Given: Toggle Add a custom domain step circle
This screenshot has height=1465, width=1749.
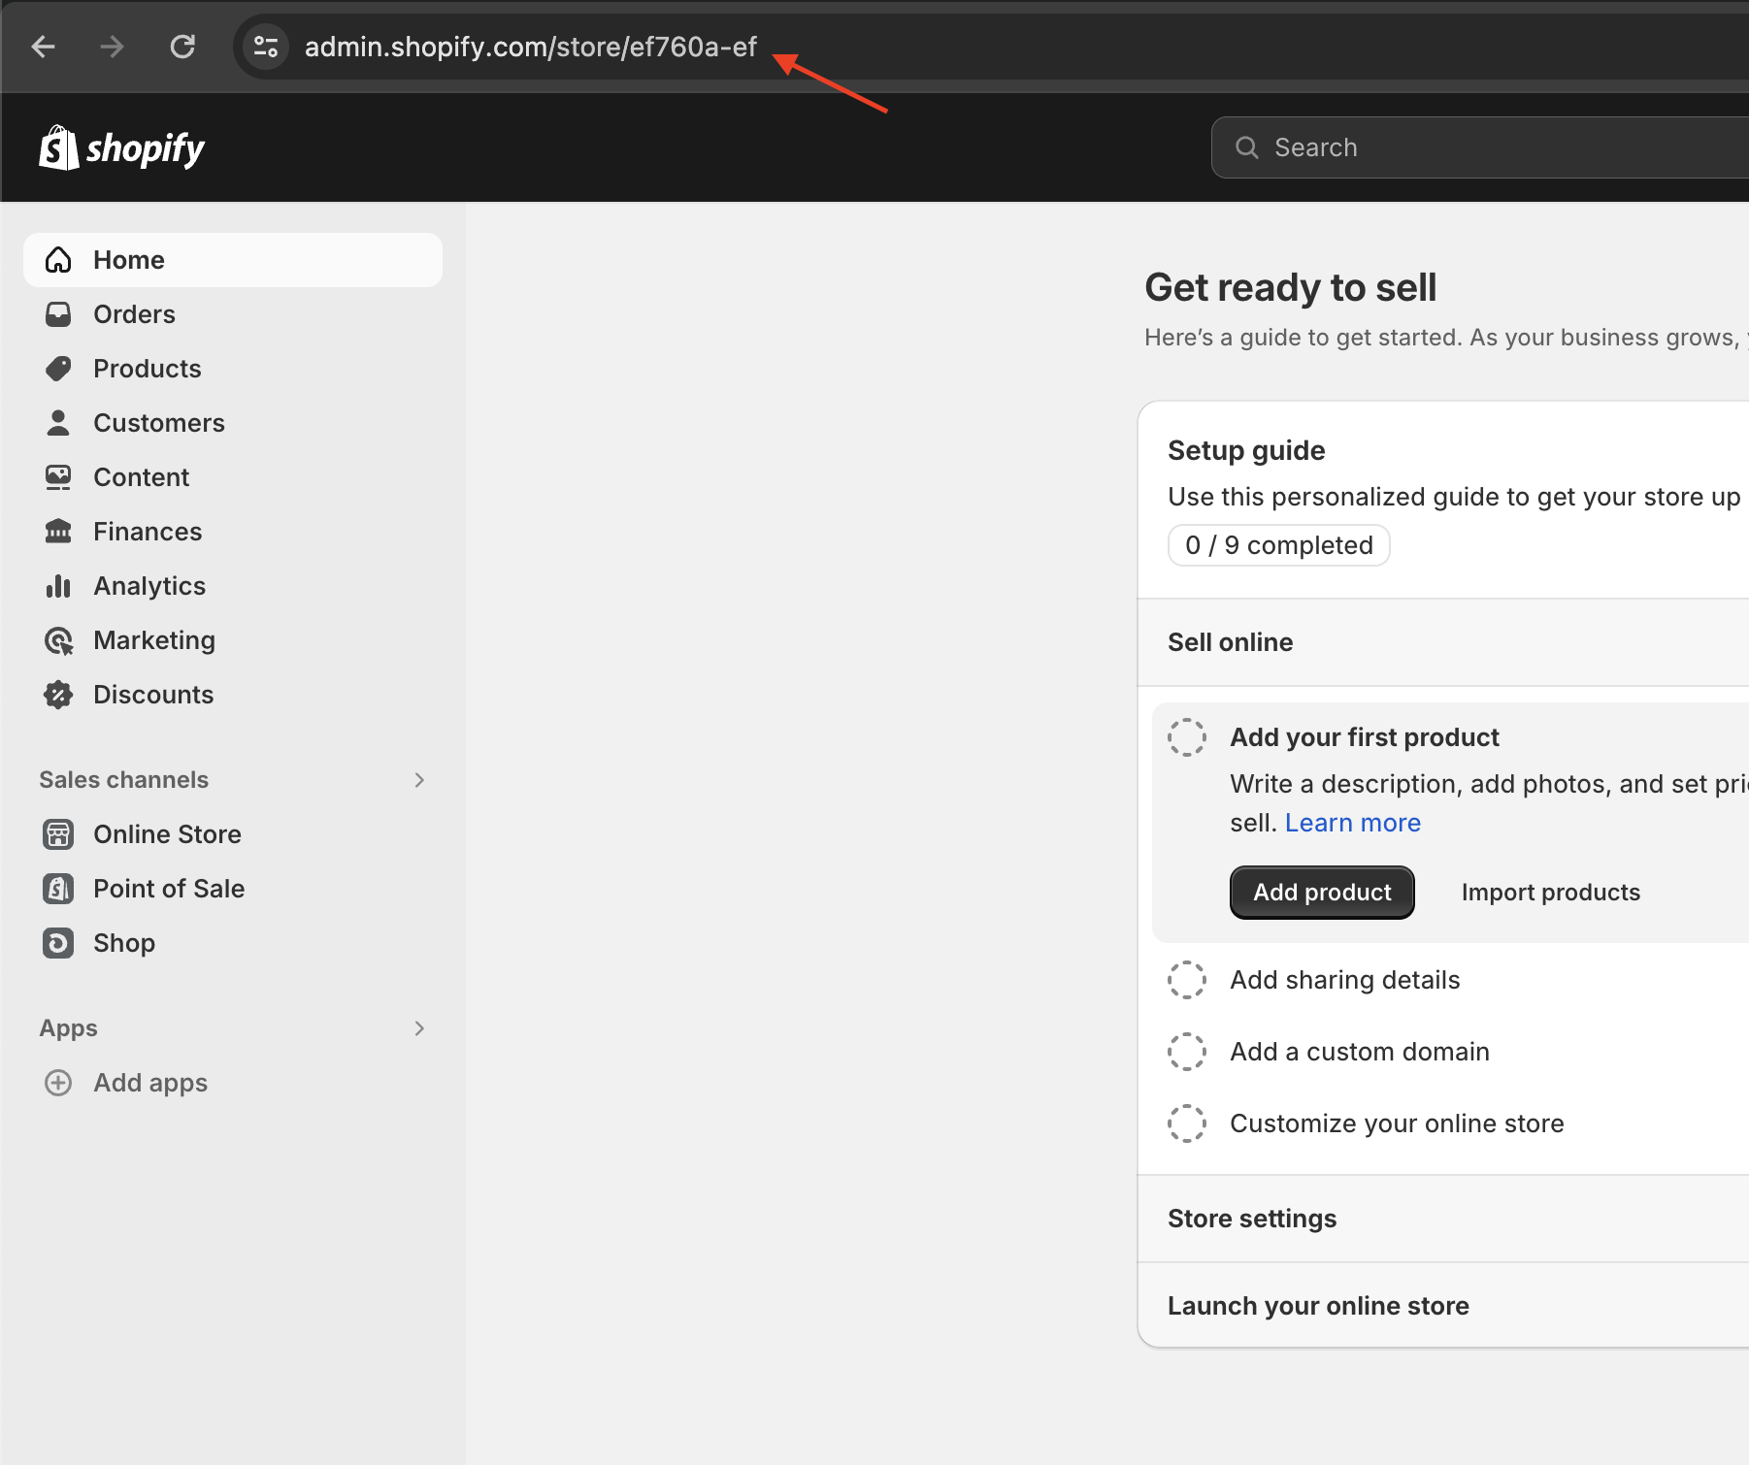Looking at the screenshot, I should (x=1186, y=1052).
